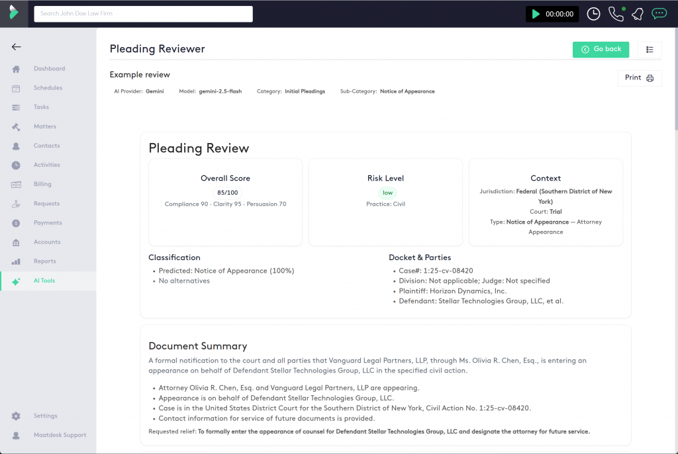
Task: Open the Schedules page
Action: tap(48, 88)
